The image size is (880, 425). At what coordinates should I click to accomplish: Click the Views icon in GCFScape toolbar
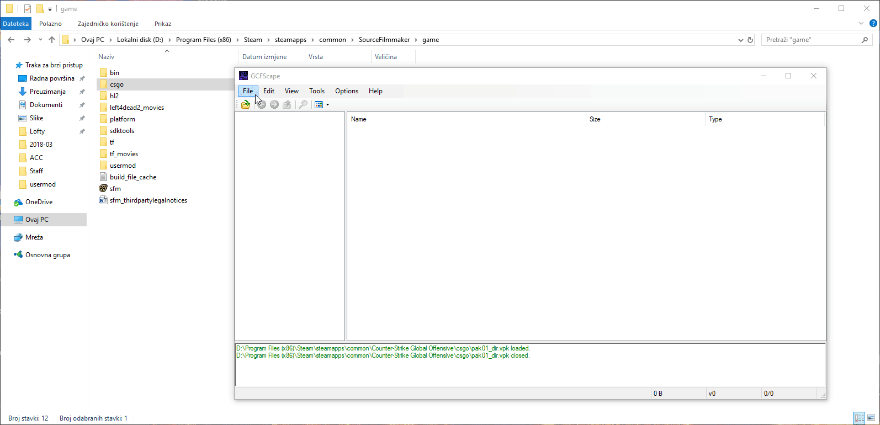tap(319, 104)
